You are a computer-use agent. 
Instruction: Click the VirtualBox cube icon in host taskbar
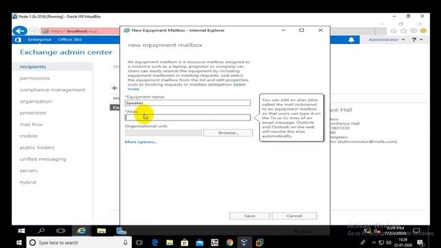pos(244,242)
